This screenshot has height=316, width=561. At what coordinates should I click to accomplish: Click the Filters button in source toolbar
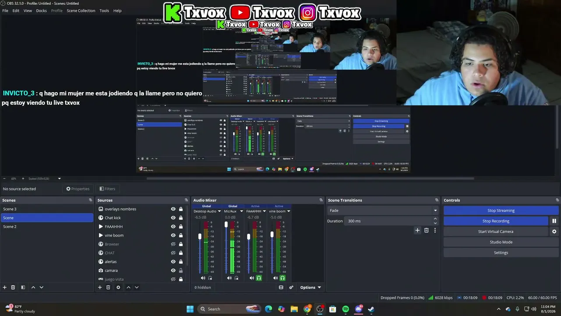pyautogui.click(x=107, y=189)
